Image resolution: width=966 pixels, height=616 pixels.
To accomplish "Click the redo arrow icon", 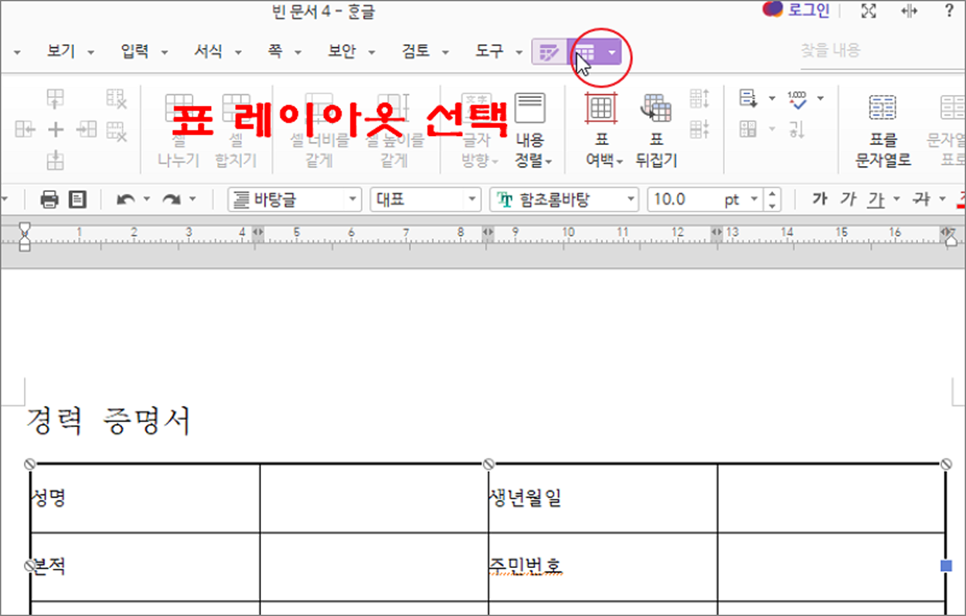I will click(x=172, y=200).
